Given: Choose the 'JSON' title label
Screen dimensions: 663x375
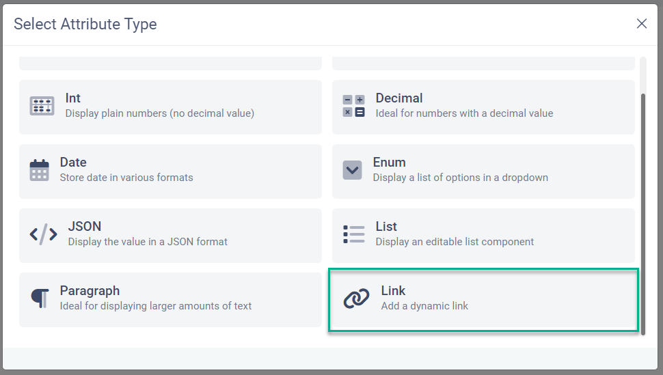Looking at the screenshot, I should [85, 227].
